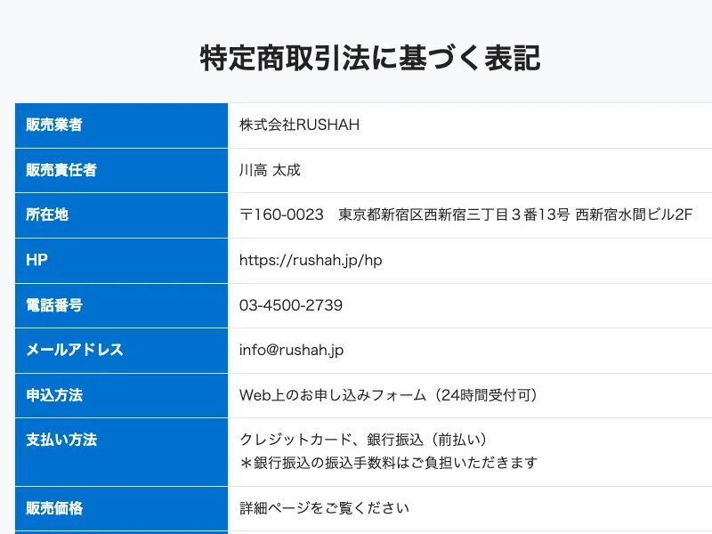Select the 所在地 header cell
This screenshot has width=712, height=534.
point(121,215)
